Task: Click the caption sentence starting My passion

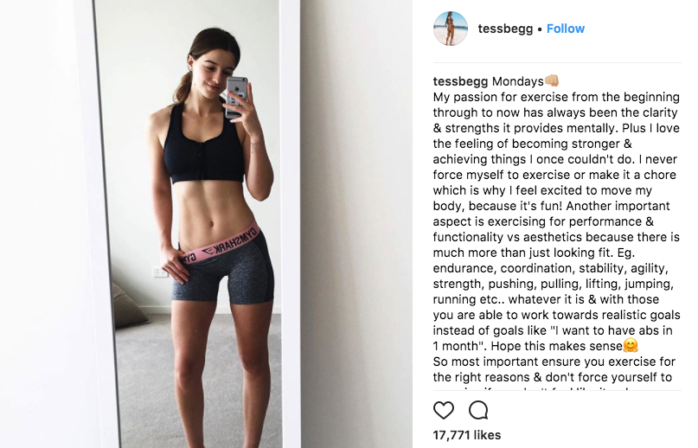Action: point(556,112)
